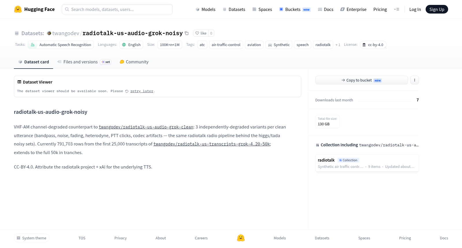This screenshot has width=462, height=248.
Task: Show the +1 additional tags
Action: (338, 45)
